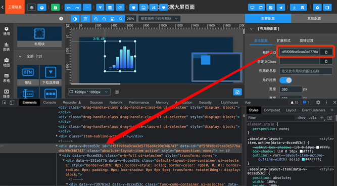Zoom out on the canvas
Screen dimensions: 337x186
[104, 19]
